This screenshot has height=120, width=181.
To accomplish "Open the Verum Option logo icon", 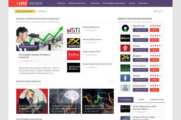I will (125, 68).
